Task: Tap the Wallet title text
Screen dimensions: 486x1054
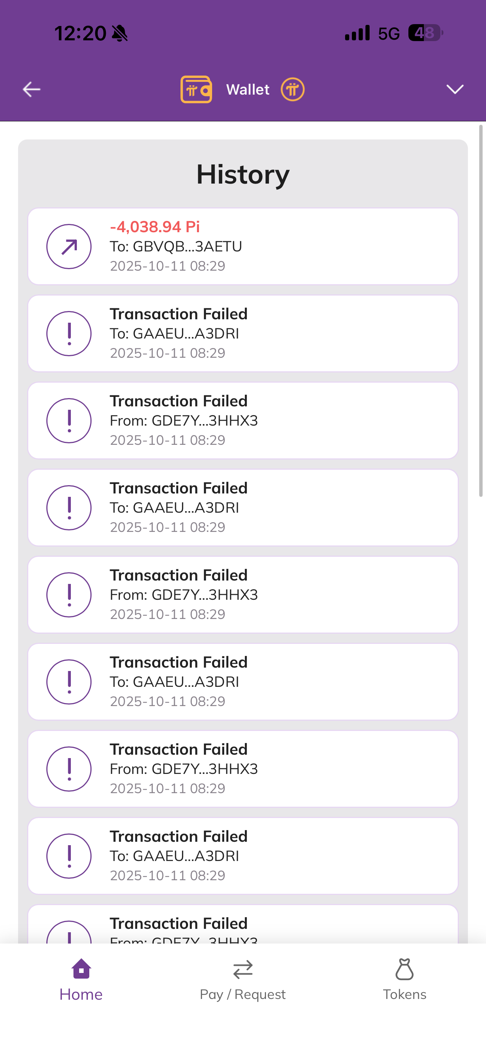Action: pyautogui.click(x=248, y=89)
